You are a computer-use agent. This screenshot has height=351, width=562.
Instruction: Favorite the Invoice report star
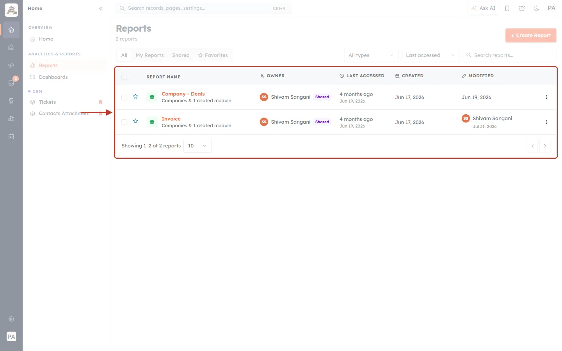pos(135,121)
